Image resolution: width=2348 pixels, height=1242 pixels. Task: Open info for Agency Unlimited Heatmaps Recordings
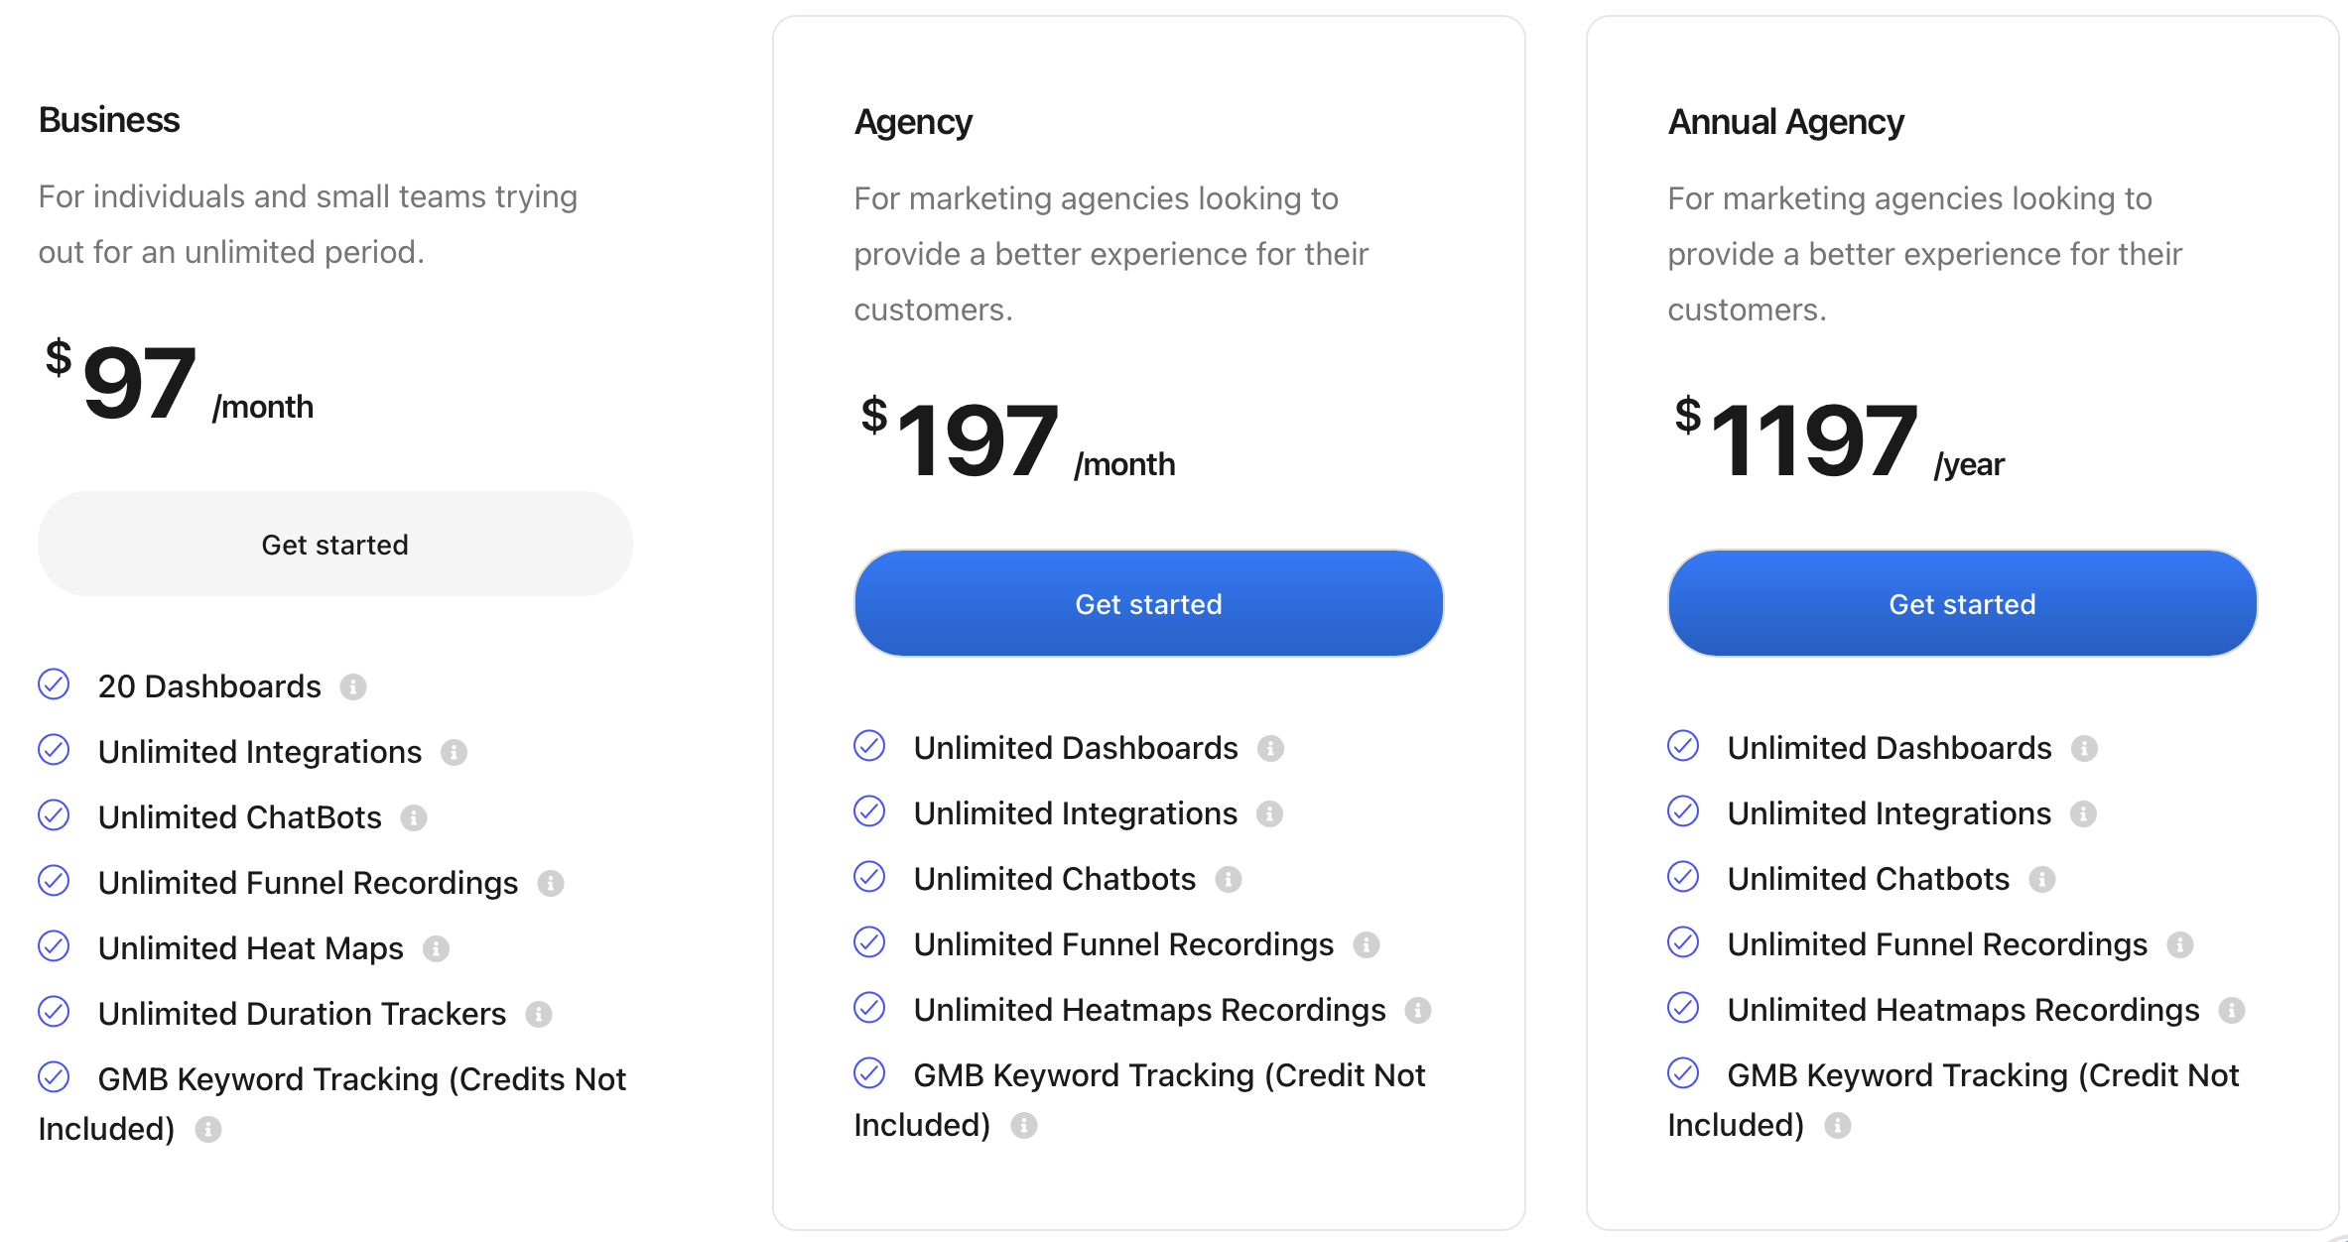(1418, 1010)
